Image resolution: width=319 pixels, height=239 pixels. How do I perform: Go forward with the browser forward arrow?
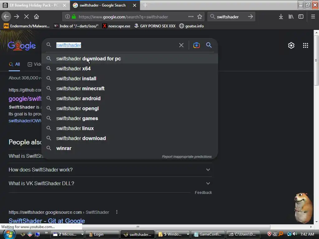click(x=17, y=17)
